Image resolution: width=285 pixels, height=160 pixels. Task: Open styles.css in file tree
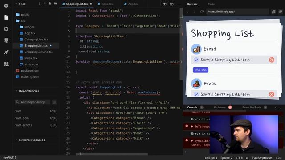(x=31, y=64)
